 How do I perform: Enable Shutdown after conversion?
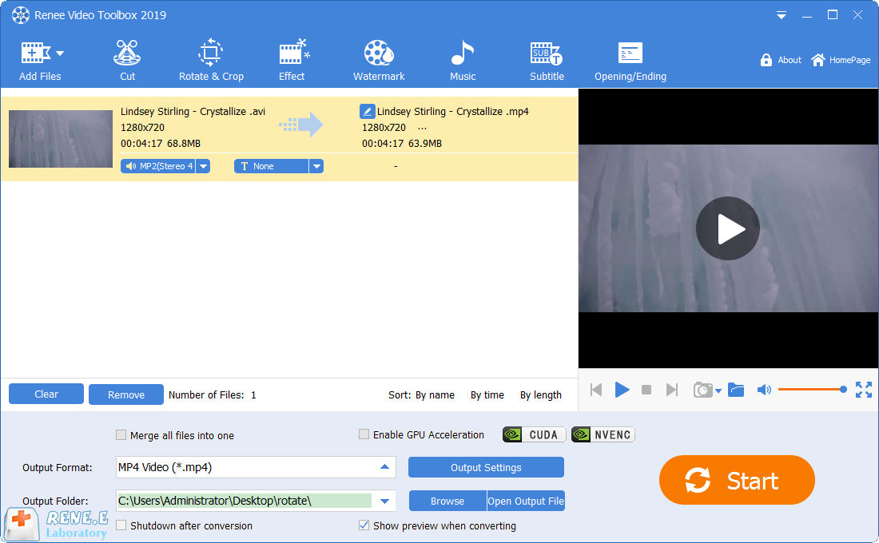point(121,525)
